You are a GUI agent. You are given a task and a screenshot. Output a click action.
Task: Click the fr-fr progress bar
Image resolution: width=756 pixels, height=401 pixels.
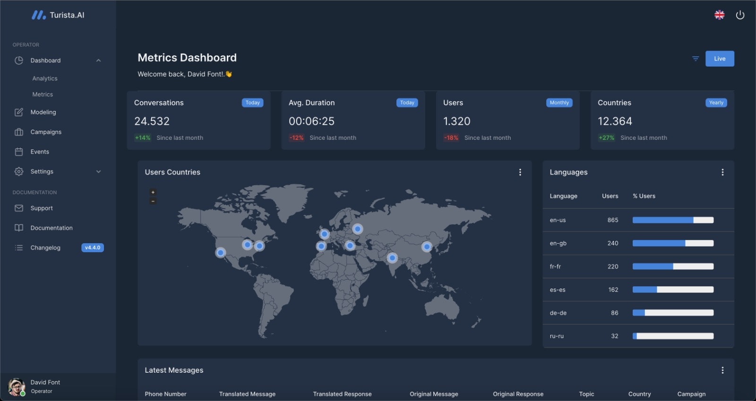coord(673,266)
